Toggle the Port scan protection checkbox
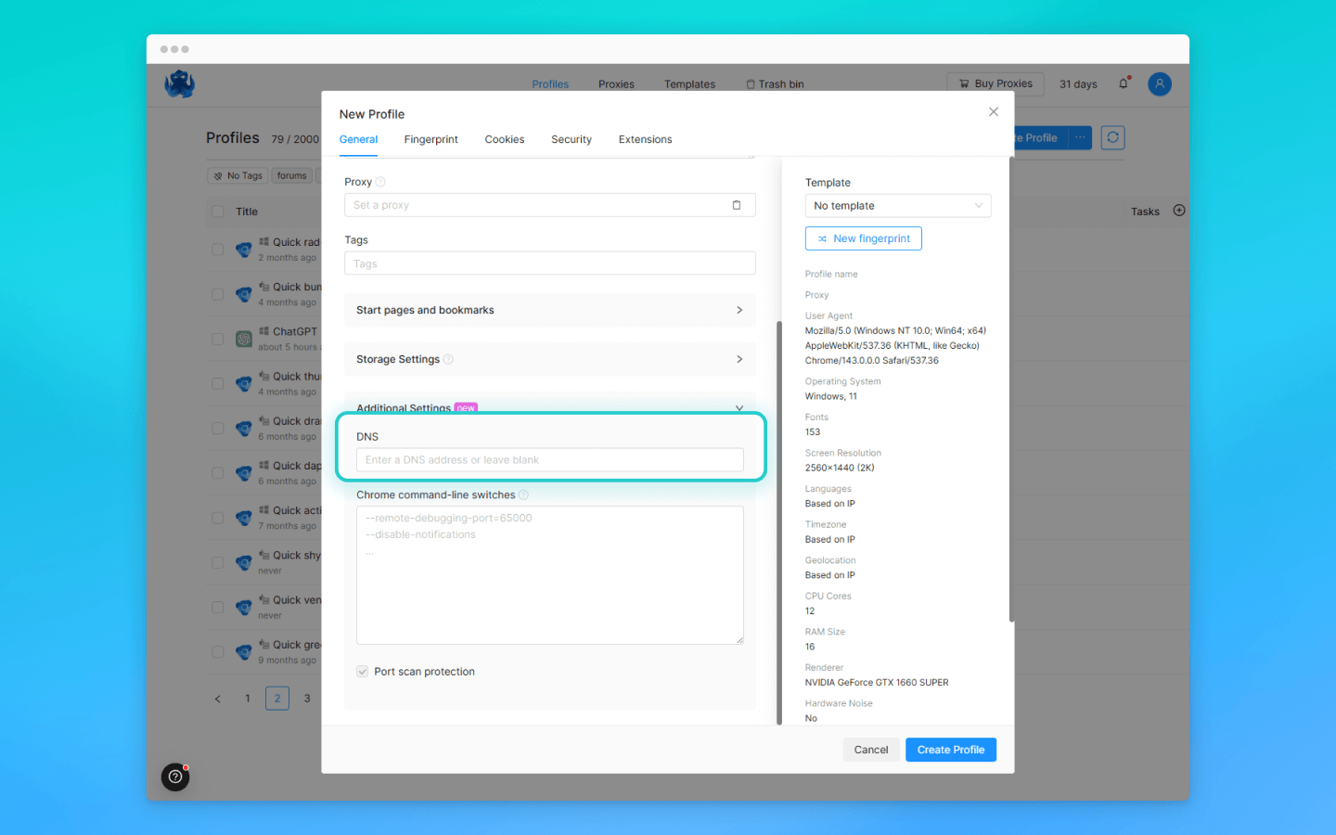This screenshot has height=835, width=1336. (363, 672)
